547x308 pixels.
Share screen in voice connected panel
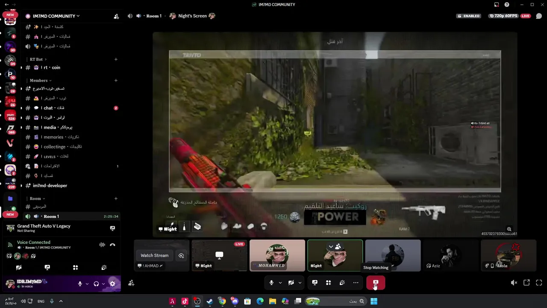pos(47,267)
